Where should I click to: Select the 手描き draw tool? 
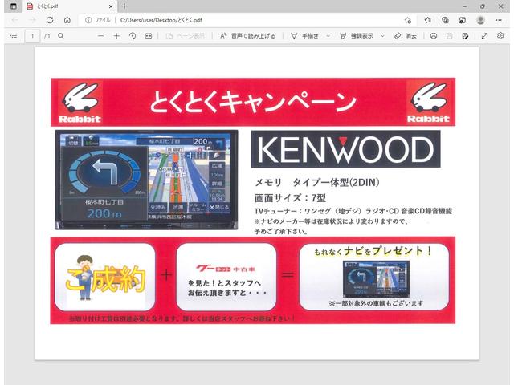click(x=305, y=35)
